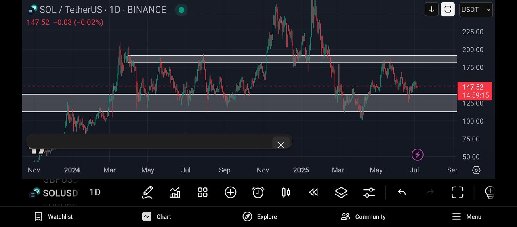Viewport: 517px width, 227px height.
Task: Change chart type via candlestick icon
Action: point(286,192)
